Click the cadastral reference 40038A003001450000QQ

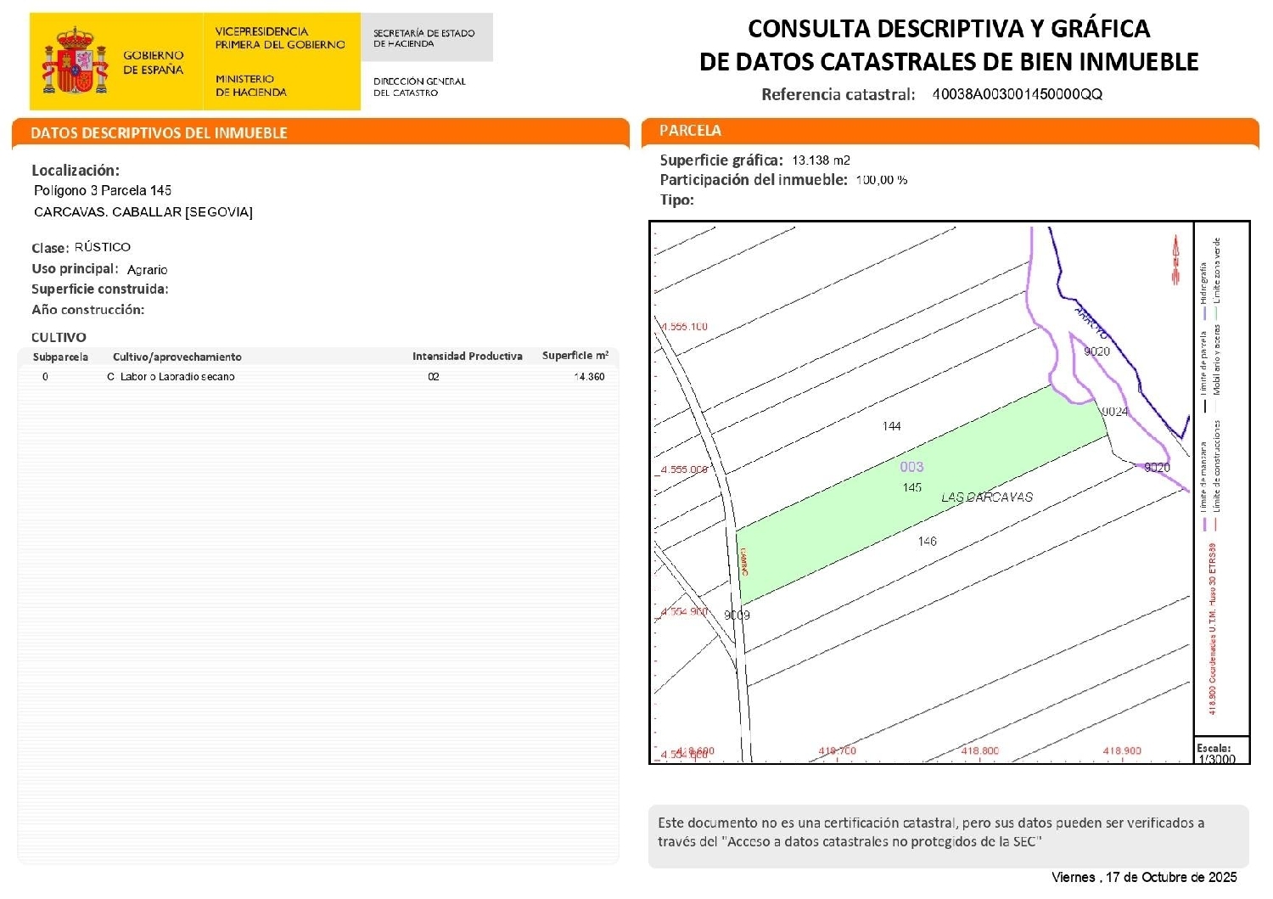pos(1018,95)
